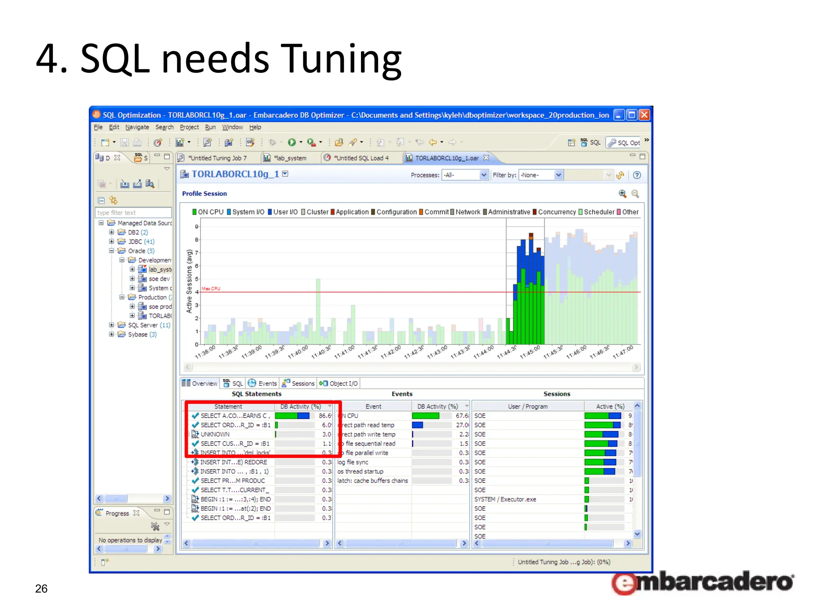The width and height of the screenshot is (815, 611).
Task: Expand the SQL Server (11) tree node
Action: [x=111, y=325]
